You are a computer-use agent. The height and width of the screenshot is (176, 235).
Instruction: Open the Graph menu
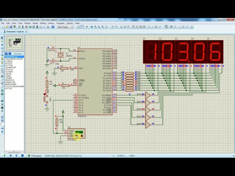(x=35, y=23)
